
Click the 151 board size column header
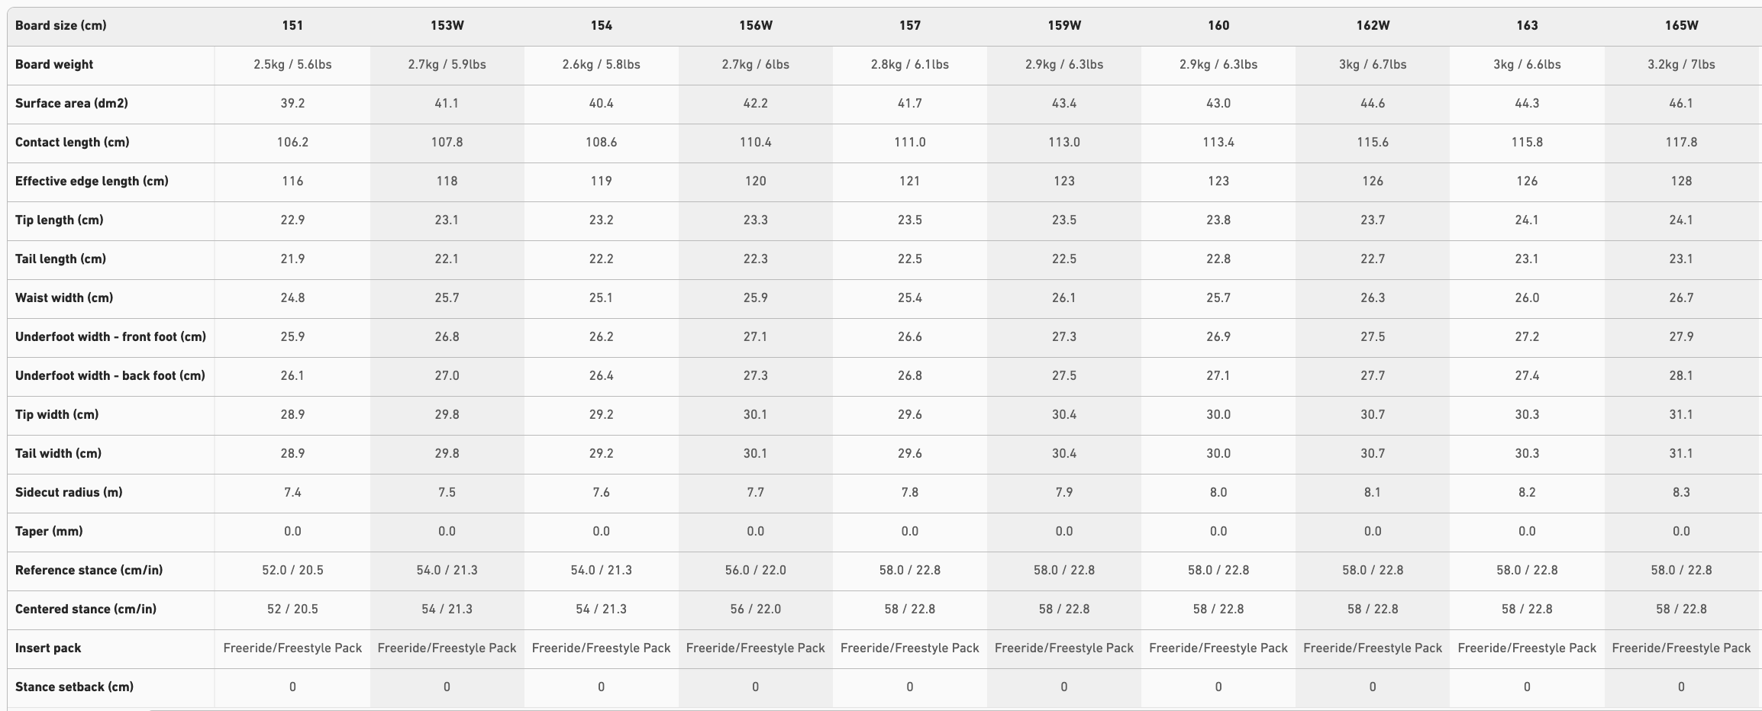292,25
